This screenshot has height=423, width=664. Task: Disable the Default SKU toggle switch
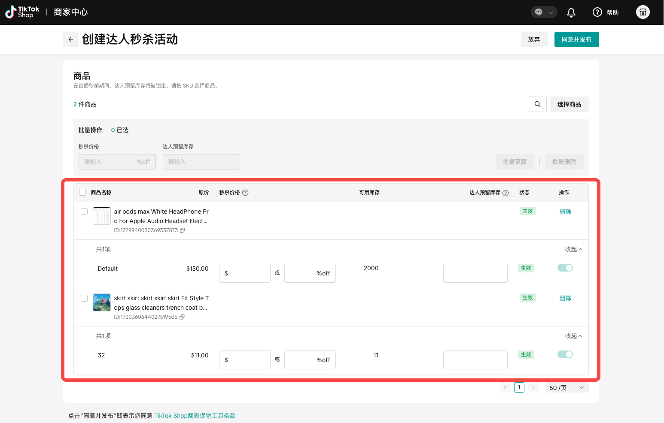565,268
